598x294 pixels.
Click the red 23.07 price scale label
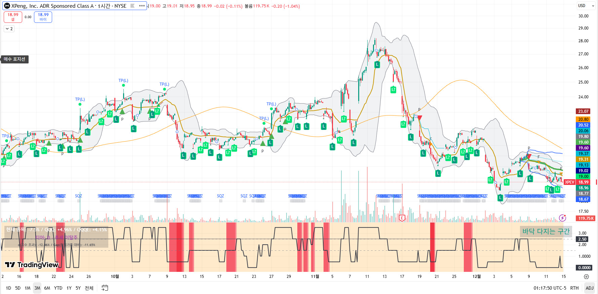583,111
